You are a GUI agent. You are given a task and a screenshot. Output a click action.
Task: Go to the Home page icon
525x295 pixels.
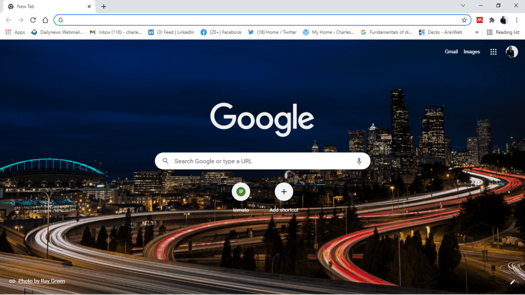click(45, 20)
